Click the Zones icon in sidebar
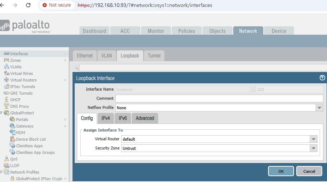Viewport: 327px width, 182px height. click(7, 60)
